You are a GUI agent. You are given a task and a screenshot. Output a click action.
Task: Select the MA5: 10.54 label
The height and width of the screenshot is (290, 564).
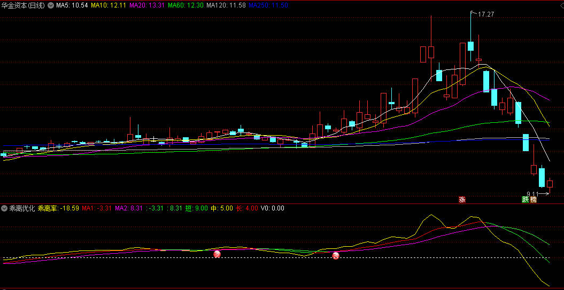pos(72,5)
